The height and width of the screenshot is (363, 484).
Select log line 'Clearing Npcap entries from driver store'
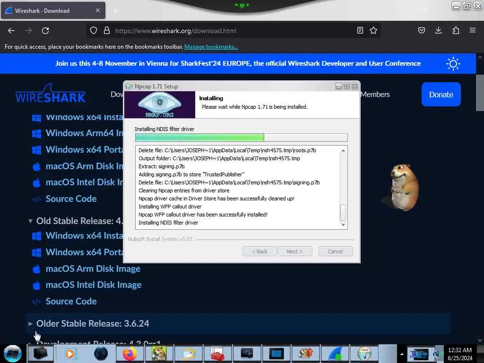pos(184,190)
